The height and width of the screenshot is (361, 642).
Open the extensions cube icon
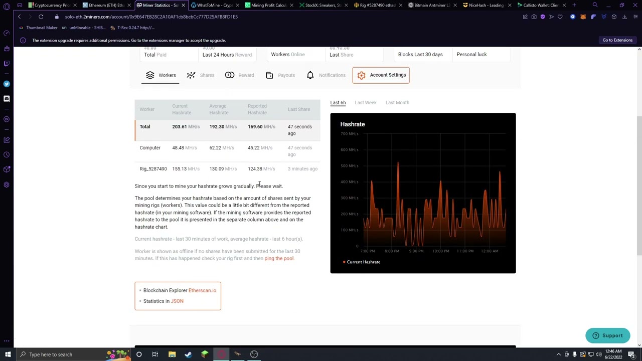(614, 17)
